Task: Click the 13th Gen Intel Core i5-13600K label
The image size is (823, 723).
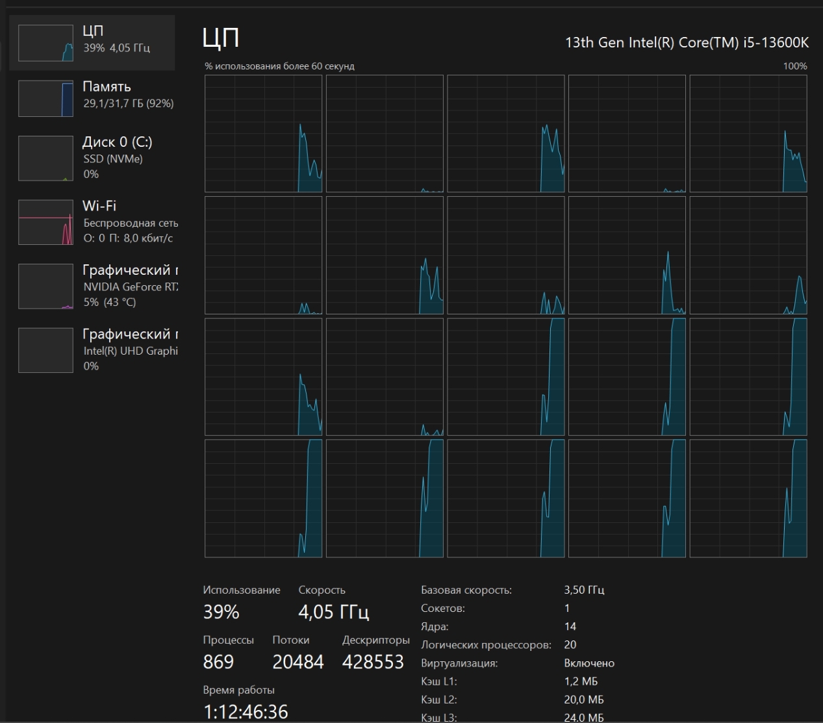Action: pyautogui.click(x=687, y=42)
